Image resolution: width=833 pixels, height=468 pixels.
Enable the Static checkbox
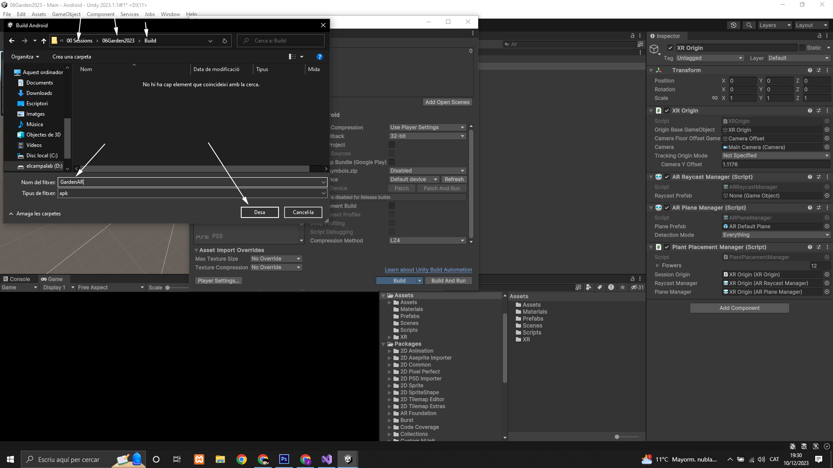click(x=802, y=48)
